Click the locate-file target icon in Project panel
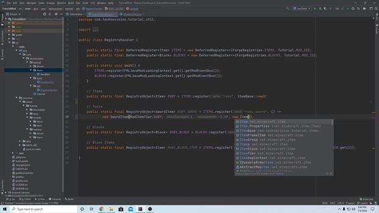Screen dimensions: 379x213 coord(44,14)
